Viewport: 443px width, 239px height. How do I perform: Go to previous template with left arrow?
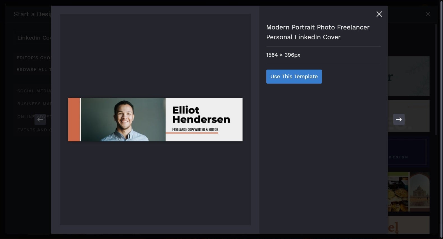(x=40, y=119)
